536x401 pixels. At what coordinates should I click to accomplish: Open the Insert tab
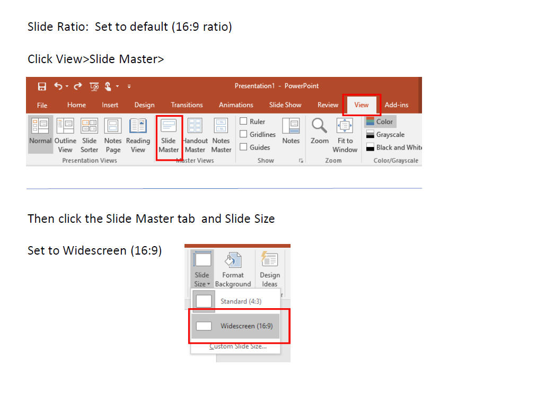pyautogui.click(x=110, y=105)
